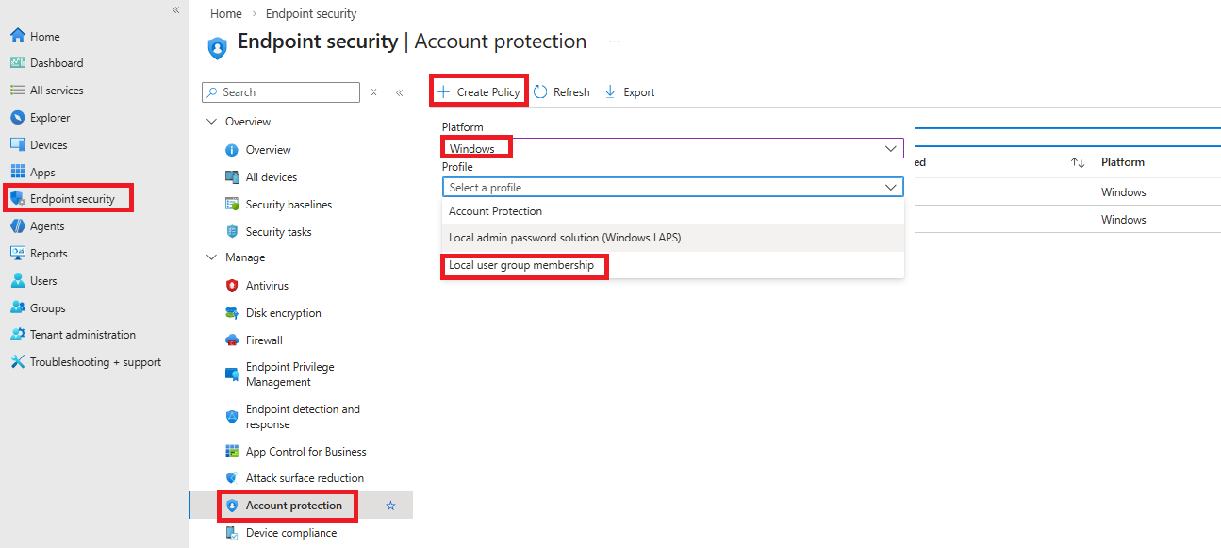This screenshot has width=1221, height=548.
Task: Collapse the Overview section chevron
Action: (209, 122)
